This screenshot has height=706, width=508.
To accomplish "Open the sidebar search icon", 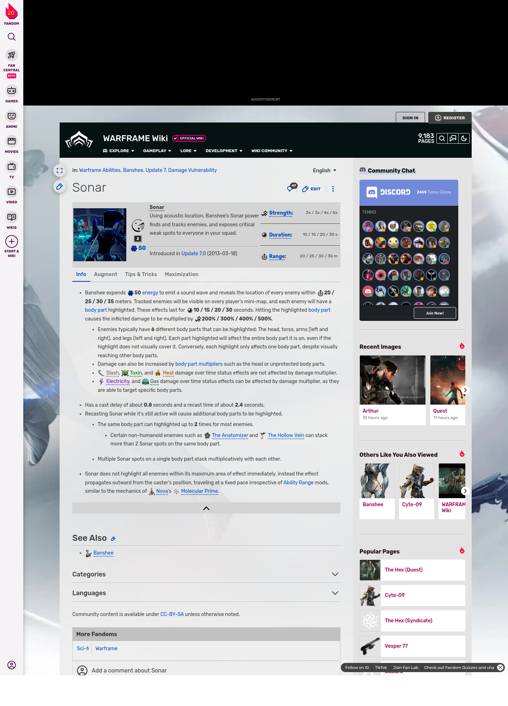I will (12, 37).
